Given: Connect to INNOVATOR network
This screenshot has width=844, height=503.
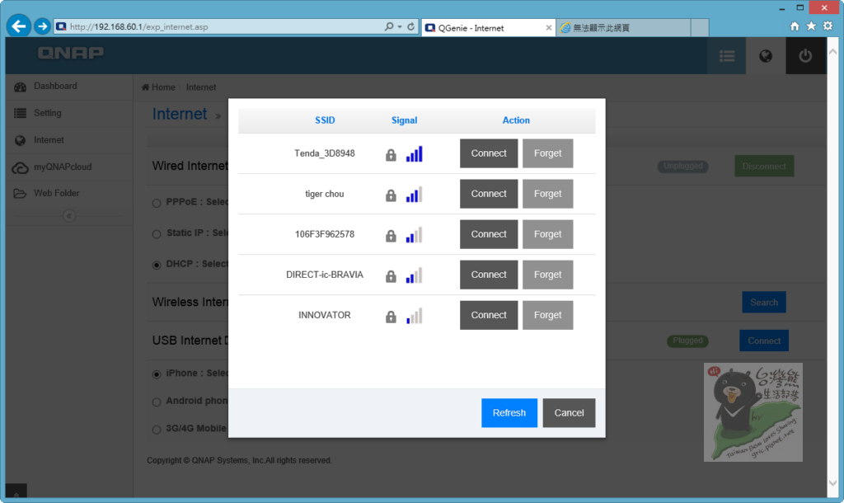Looking at the screenshot, I should tap(489, 315).
